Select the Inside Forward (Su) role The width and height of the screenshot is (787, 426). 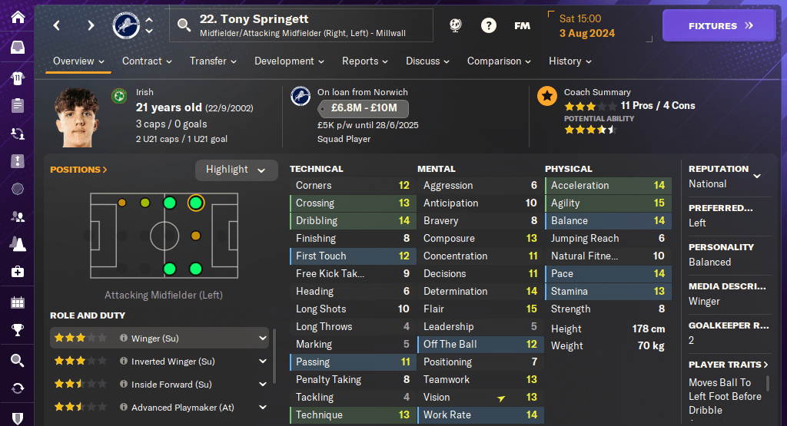160,384
